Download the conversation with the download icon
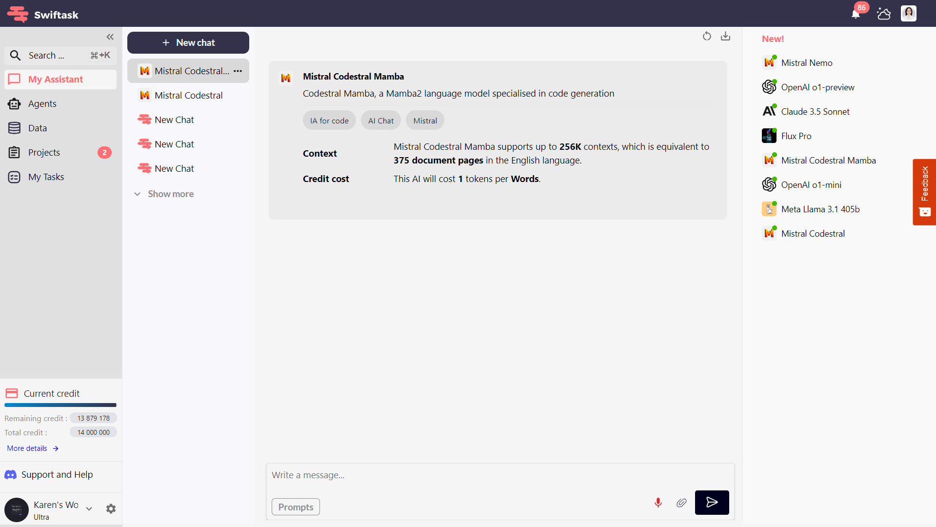Image resolution: width=936 pixels, height=527 pixels. click(725, 36)
